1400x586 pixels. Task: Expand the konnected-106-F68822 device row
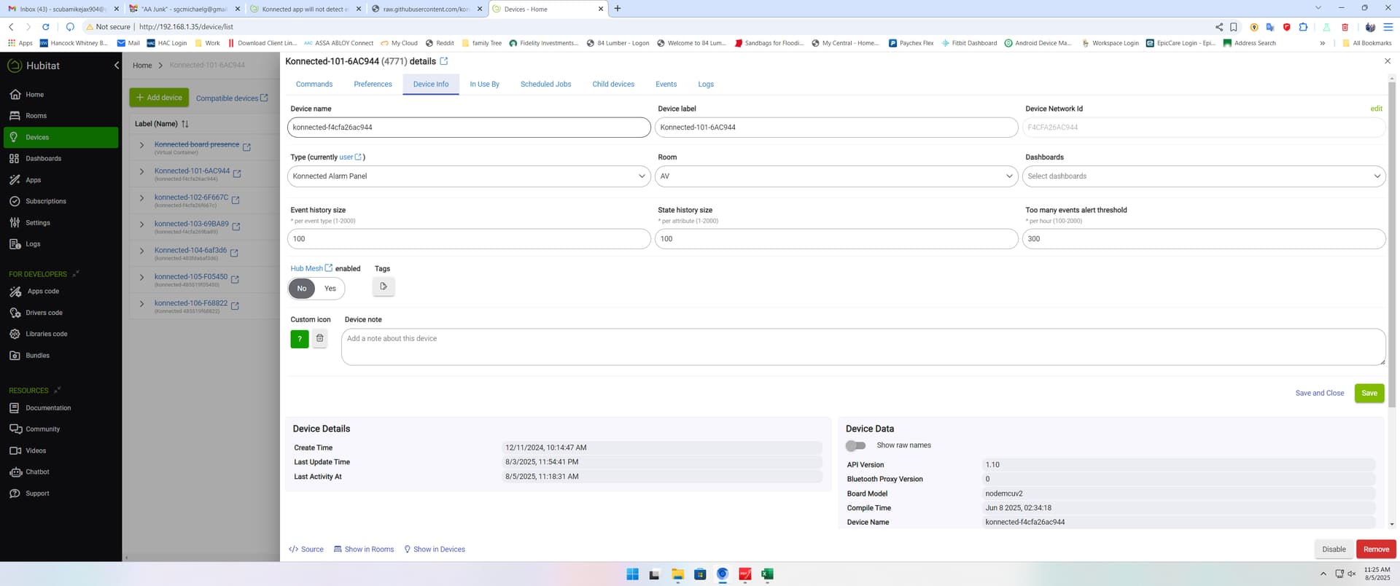pyautogui.click(x=142, y=303)
